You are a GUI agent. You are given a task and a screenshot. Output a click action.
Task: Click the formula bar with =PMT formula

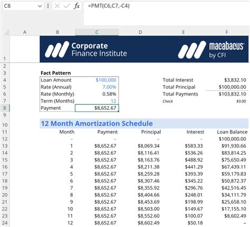[167, 13]
